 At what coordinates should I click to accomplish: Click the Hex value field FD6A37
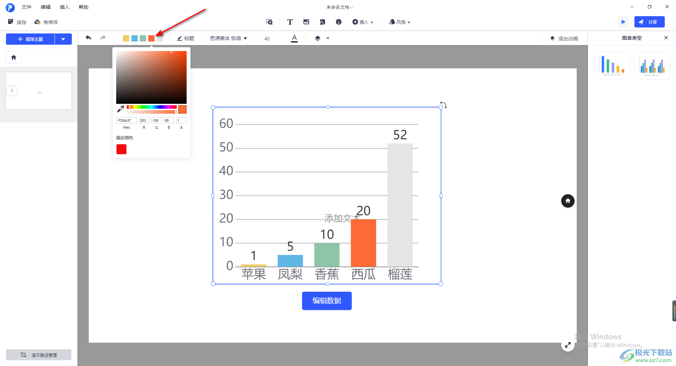126,120
